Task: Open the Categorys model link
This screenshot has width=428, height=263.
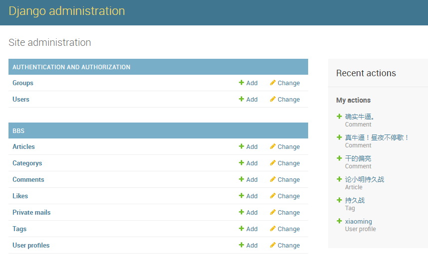Action: point(27,163)
